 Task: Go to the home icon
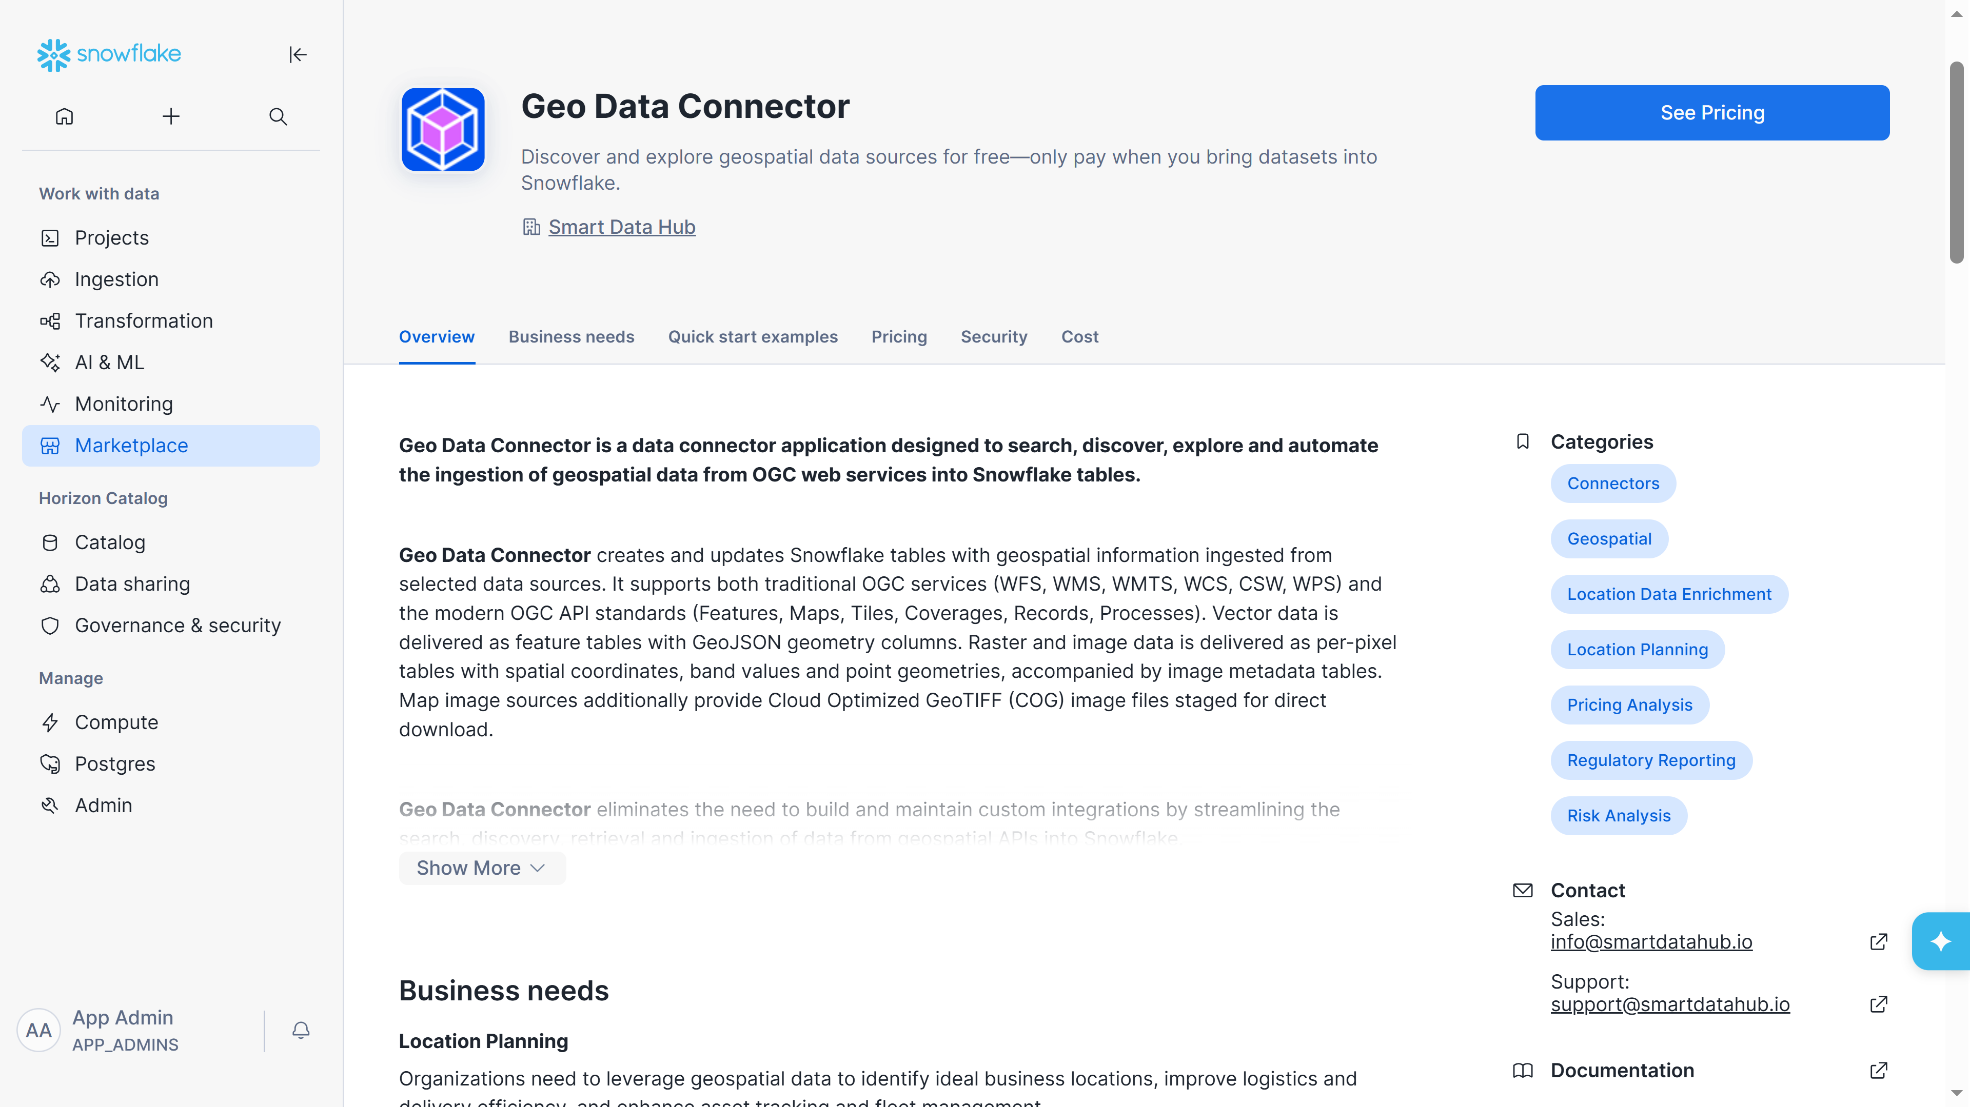click(x=64, y=116)
